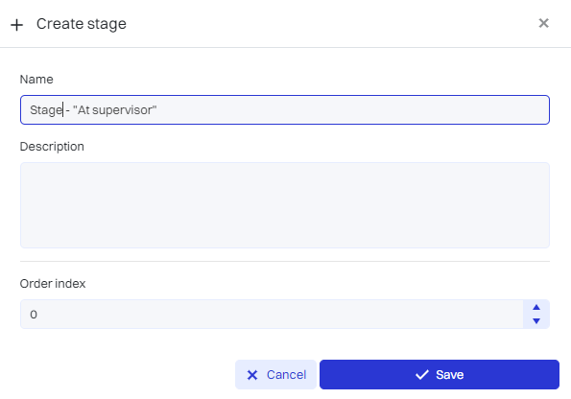This screenshot has width=571, height=399.
Task: Click the 0 value in Order index
Action: pyautogui.click(x=34, y=315)
